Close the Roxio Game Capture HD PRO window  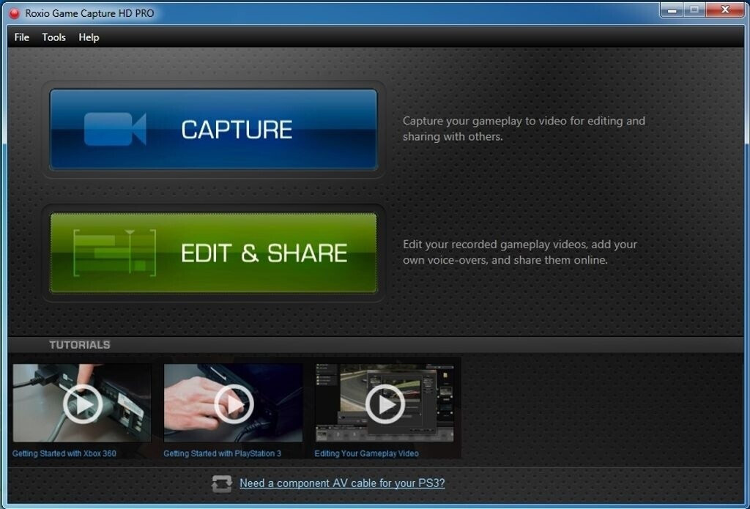click(x=724, y=10)
